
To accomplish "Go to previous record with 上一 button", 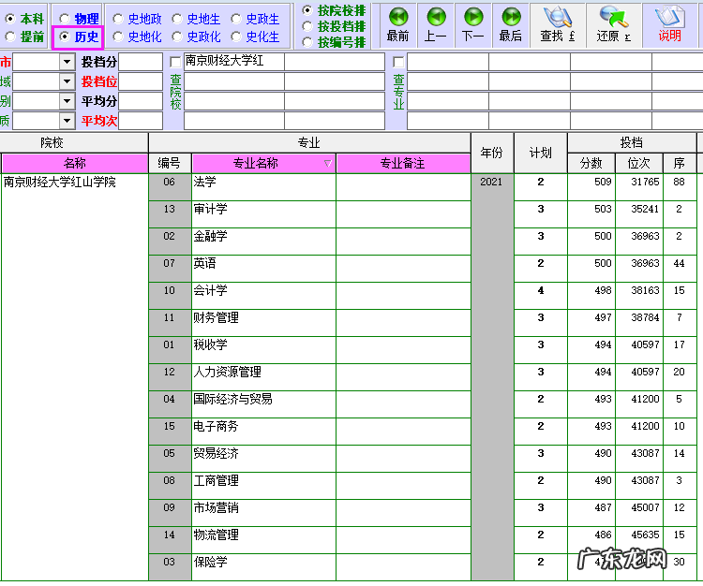I will (x=436, y=25).
